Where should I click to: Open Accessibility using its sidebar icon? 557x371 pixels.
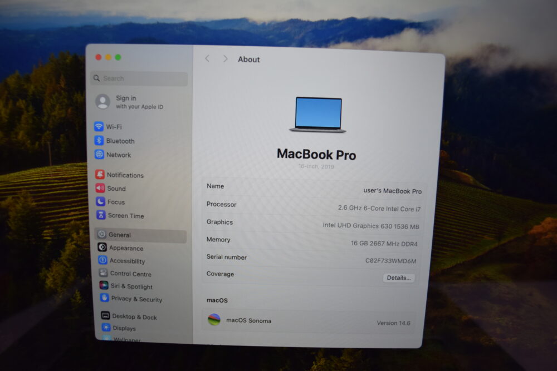(x=103, y=260)
